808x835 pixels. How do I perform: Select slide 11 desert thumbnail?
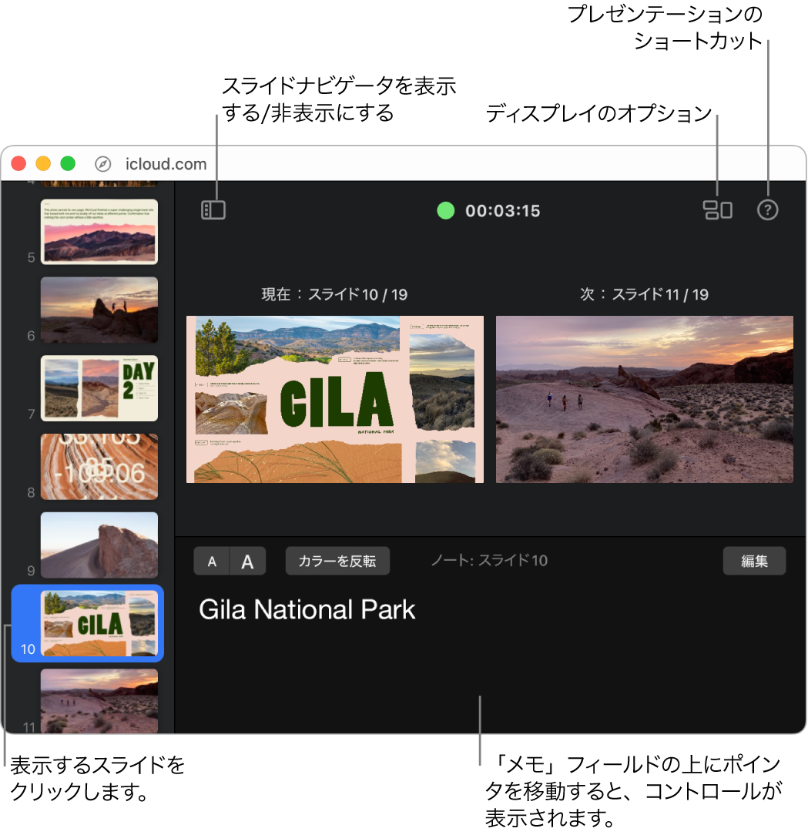click(99, 701)
